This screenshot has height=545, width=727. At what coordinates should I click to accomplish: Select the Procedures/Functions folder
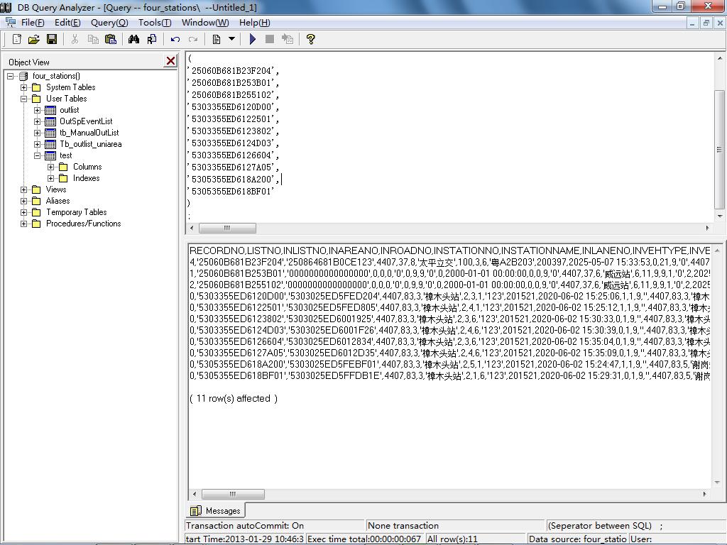[84, 224]
